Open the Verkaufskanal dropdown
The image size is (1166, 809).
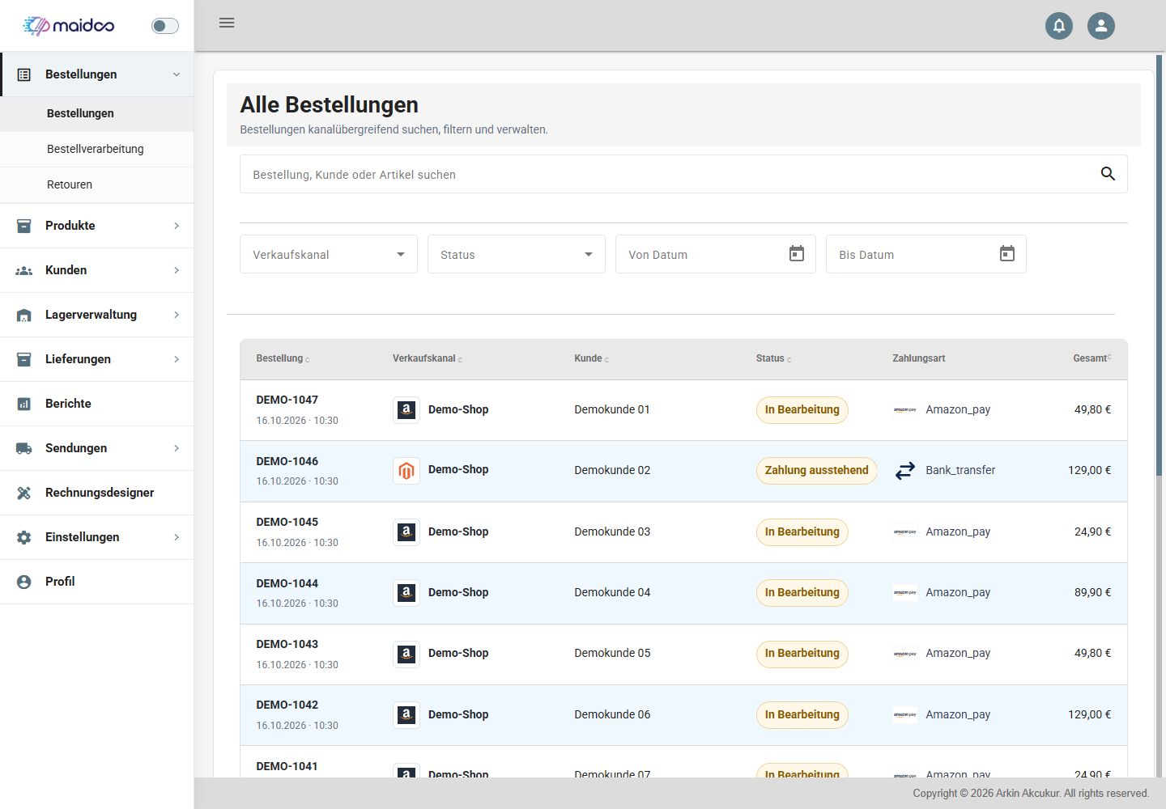(x=329, y=254)
